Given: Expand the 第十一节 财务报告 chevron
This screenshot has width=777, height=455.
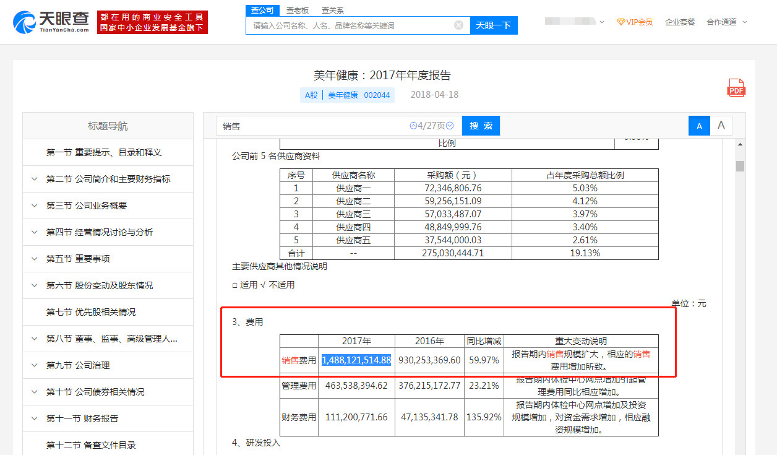Looking at the screenshot, I should [34, 418].
